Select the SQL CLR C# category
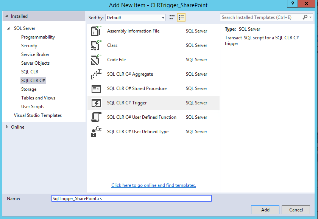Viewport: 318px width, 219px height. pyautogui.click(x=33, y=81)
